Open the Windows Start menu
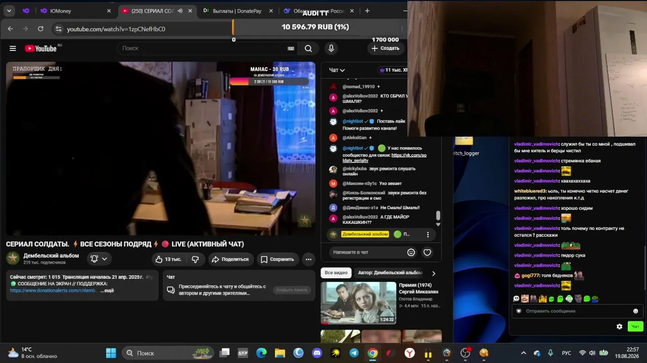This screenshot has width=647, height=363. [111, 353]
